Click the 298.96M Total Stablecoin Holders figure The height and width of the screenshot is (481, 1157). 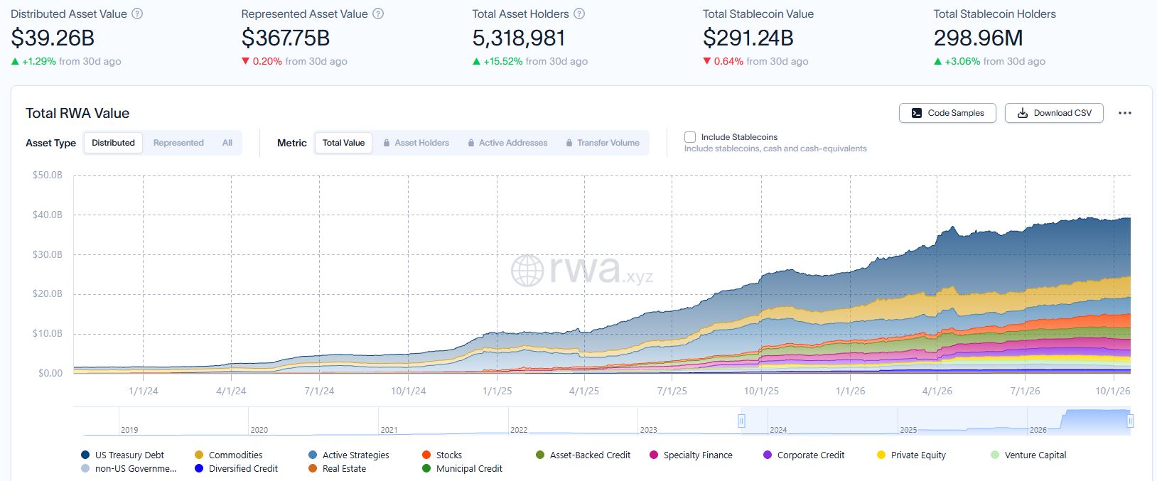click(979, 38)
